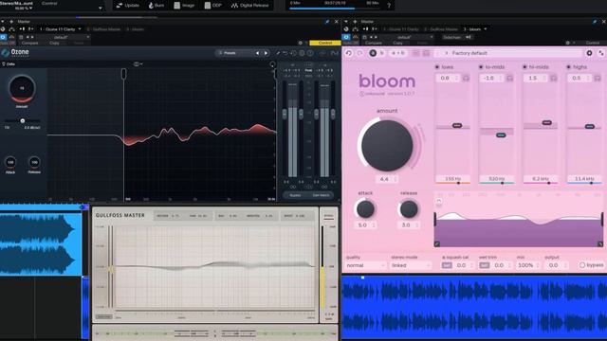607x341 pixels.
Task: Solo the highs band headphone icon
Action: tap(598, 78)
